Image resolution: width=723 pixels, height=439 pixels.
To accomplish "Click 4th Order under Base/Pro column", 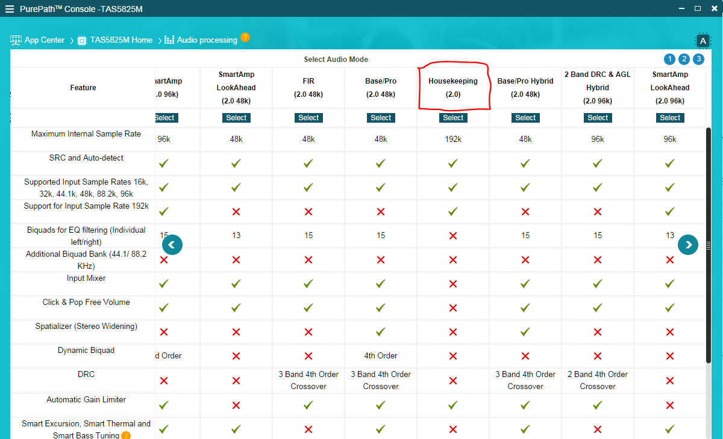I will 381,355.
